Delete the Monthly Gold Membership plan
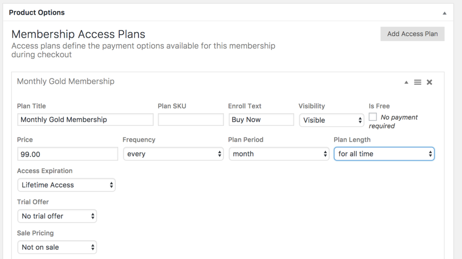The width and height of the screenshot is (462, 259). point(430,82)
